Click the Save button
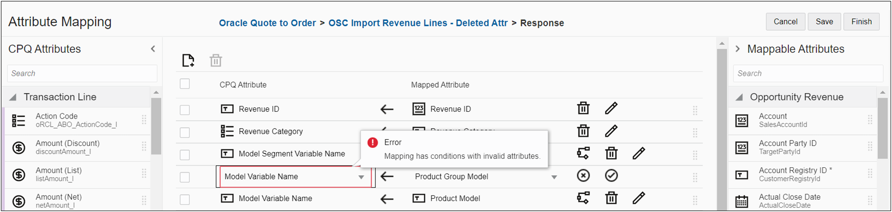 [824, 22]
